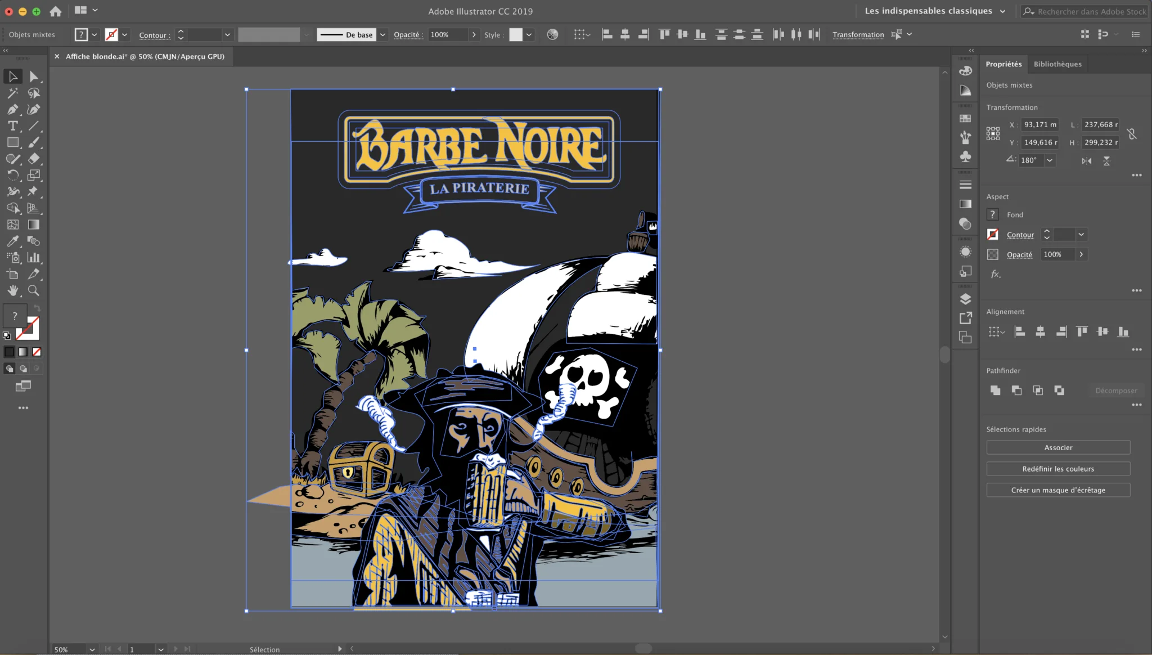
Task: Open the Stroke panel icon
Action: [x=965, y=185]
